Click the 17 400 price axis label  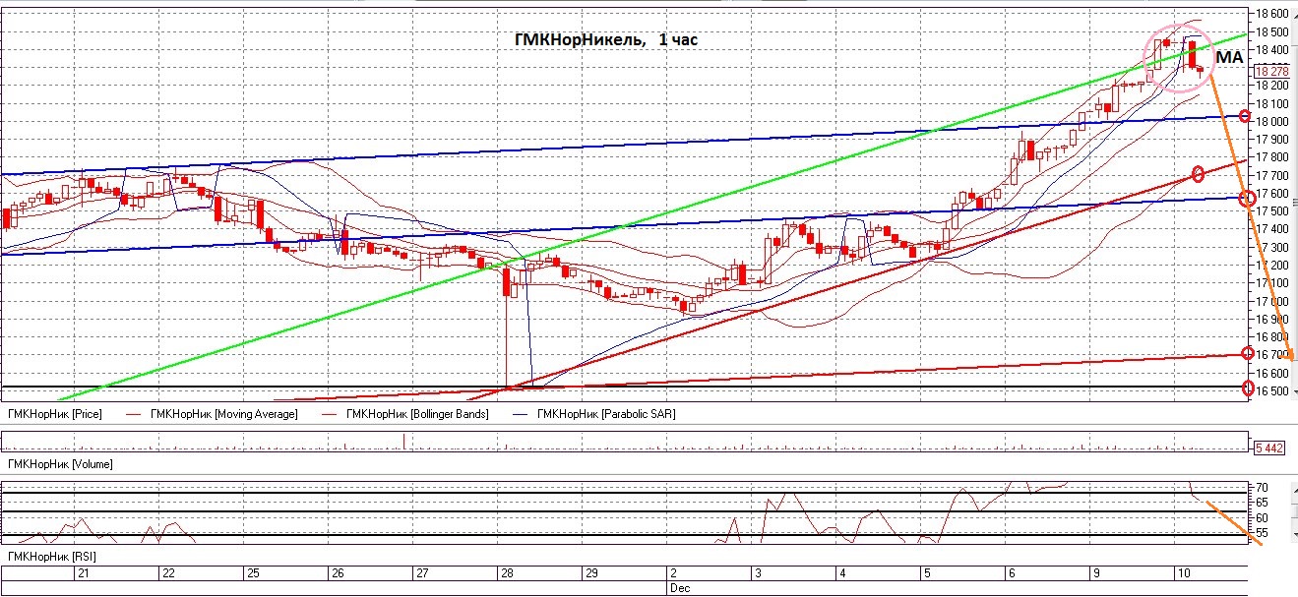pyautogui.click(x=1271, y=228)
